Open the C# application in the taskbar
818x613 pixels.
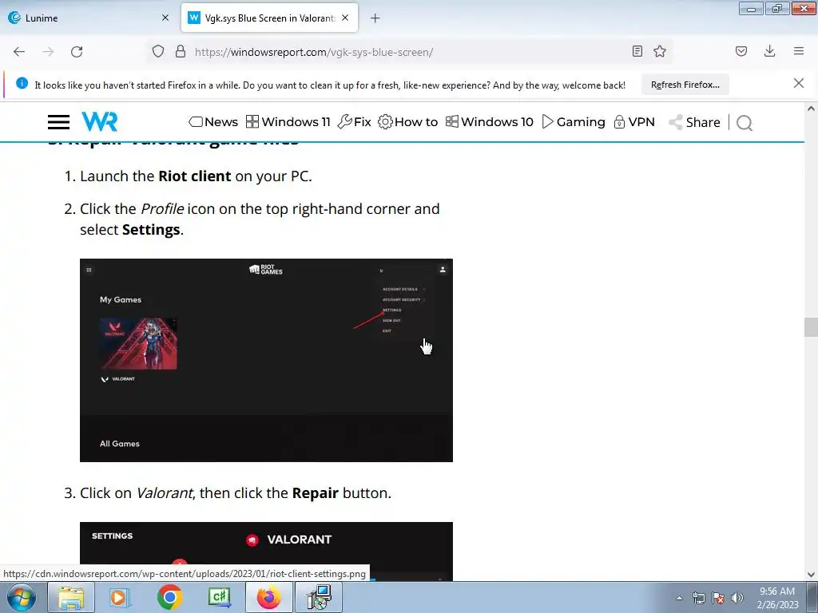click(219, 598)
